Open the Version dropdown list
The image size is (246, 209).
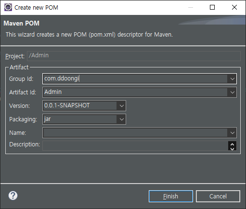pos(121,106)
